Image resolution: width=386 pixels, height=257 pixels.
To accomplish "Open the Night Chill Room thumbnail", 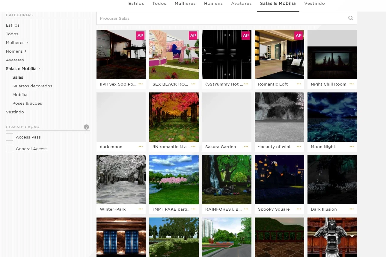I will 332,54.
